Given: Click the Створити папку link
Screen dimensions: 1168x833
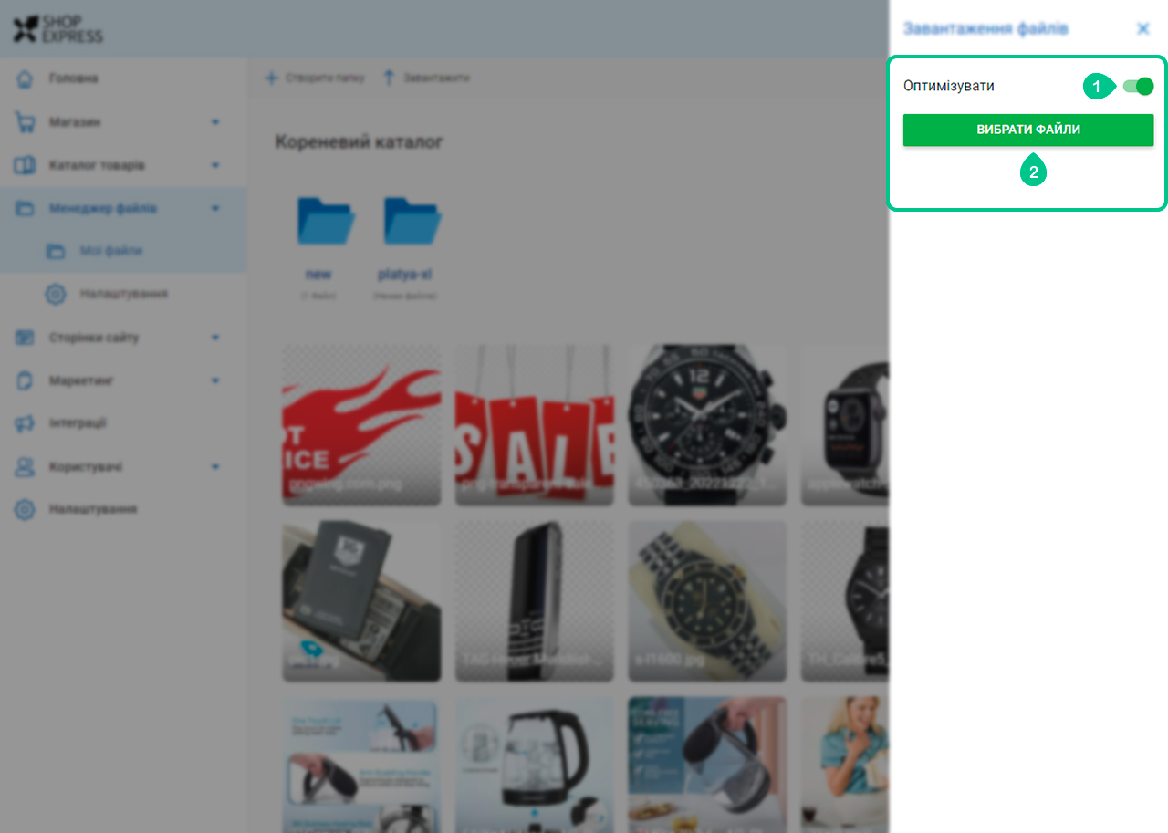Looking at the screenshot, I should [x=325, y=78].
